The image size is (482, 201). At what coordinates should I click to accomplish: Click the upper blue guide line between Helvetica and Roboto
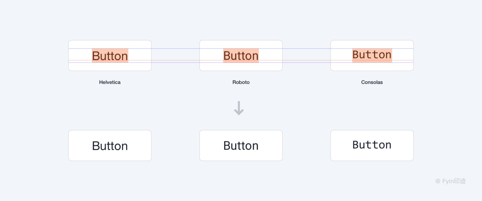pyautogui.click(x=175, y=49)
